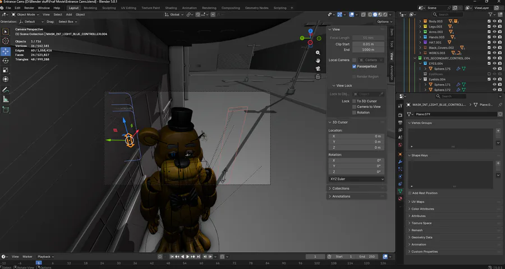Collapse EYE_SECONDARY_CONTROL.004 collection

(415, 58)
